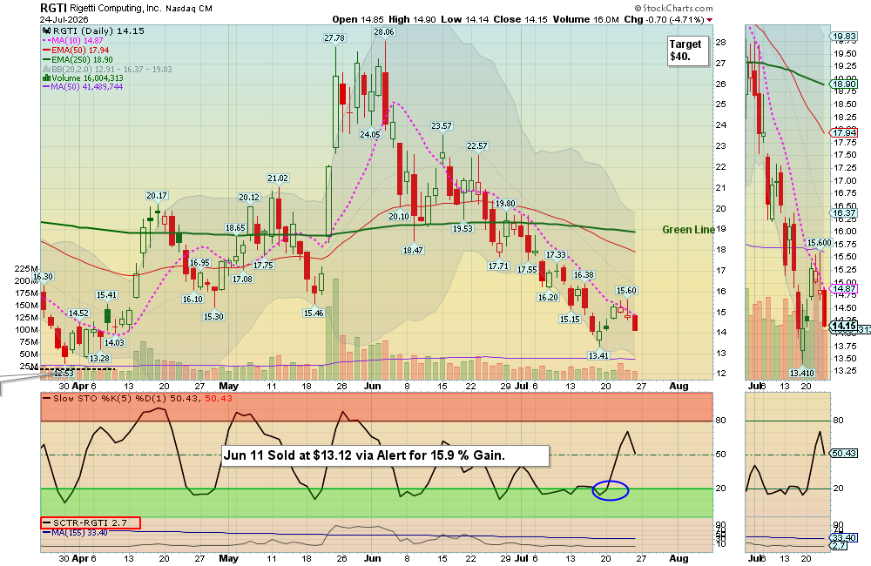
Task: Click the 'Green Line' label near the EMA(250)
Action: (688, 230)
